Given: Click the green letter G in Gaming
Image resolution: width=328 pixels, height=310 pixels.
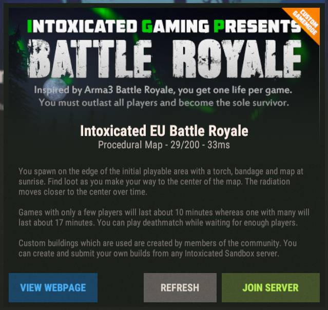Looking at the screenshot, I should [x=147, y=26].
